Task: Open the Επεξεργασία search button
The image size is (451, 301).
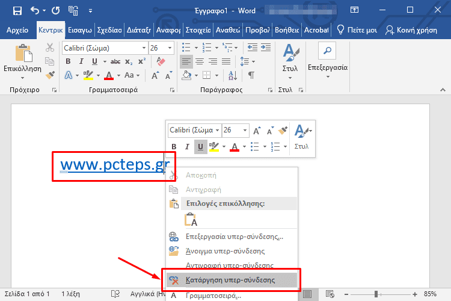Action: tap(327, 51)
